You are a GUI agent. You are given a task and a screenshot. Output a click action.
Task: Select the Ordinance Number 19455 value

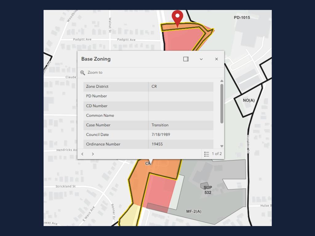[x=157, y=144]
